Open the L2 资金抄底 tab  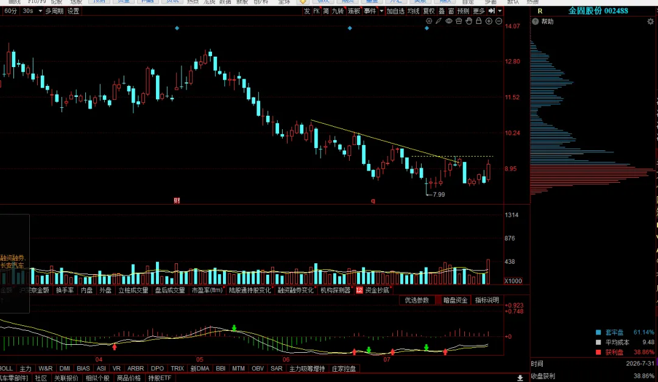point(373,290)
